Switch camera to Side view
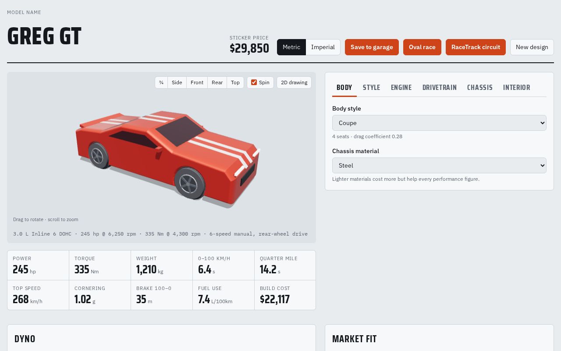Viewport: 561px width, 351px height. tap(177, 82)
